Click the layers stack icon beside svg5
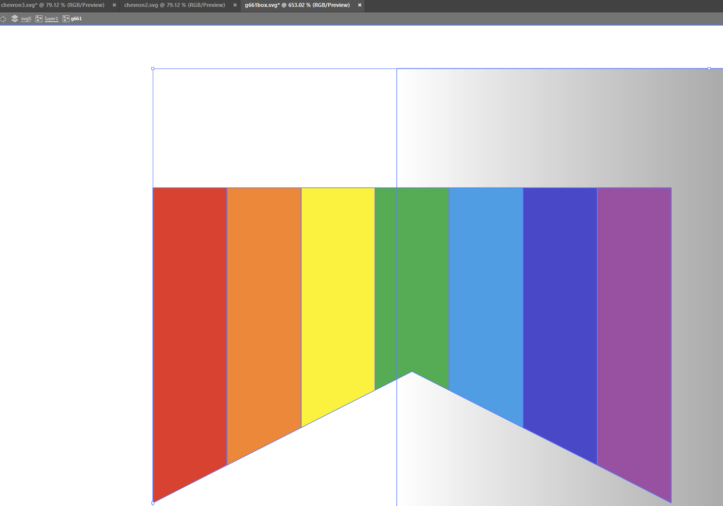 tap(15, 19)
